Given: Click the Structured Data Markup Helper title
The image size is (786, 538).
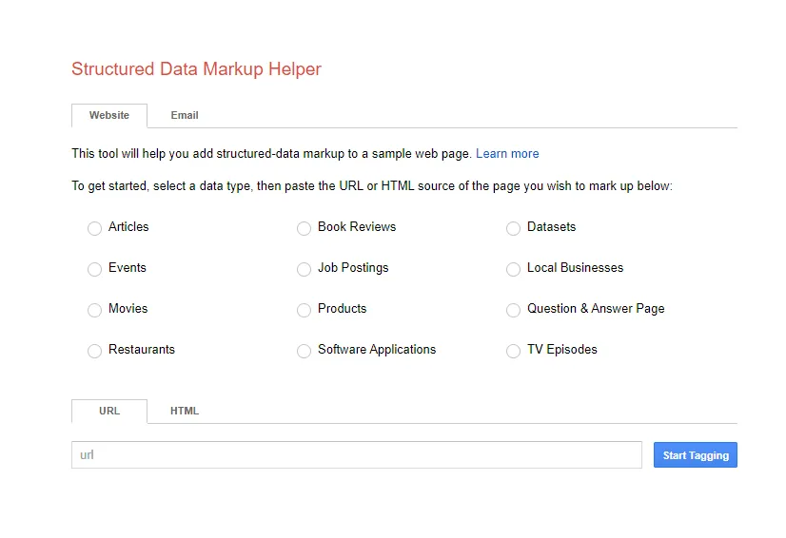Looking at the screenshot, I should 196,69.
